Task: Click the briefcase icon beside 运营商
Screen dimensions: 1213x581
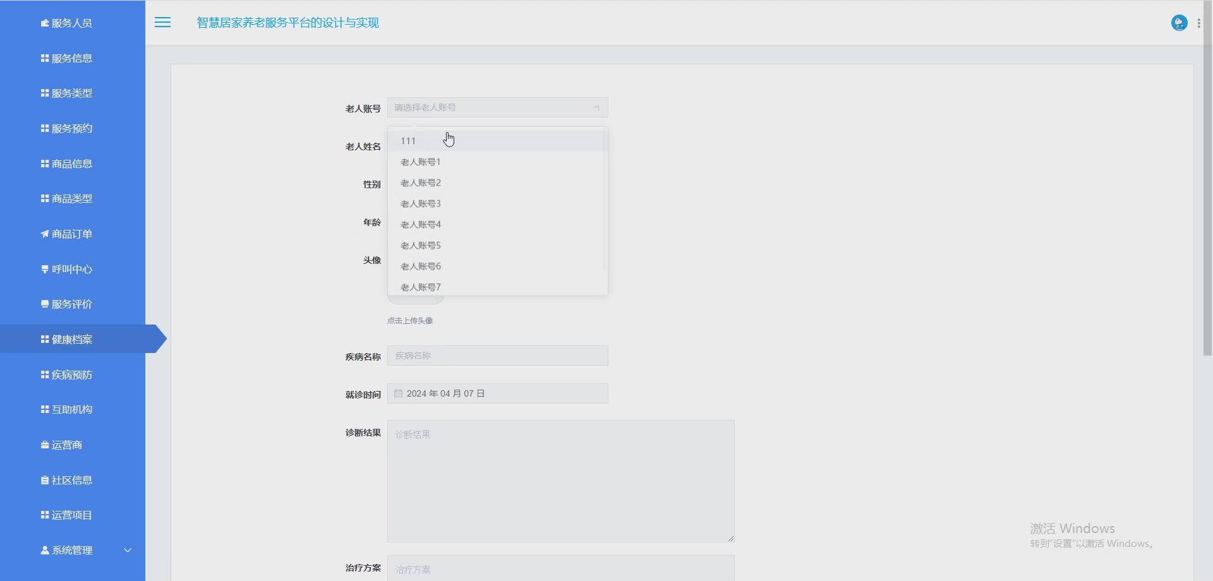Action: point(45,445)
